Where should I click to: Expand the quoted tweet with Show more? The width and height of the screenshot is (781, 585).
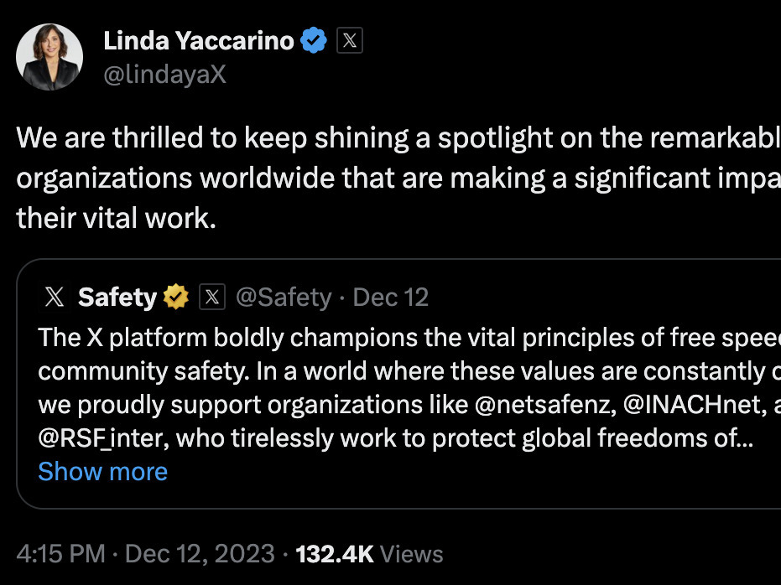102,471
